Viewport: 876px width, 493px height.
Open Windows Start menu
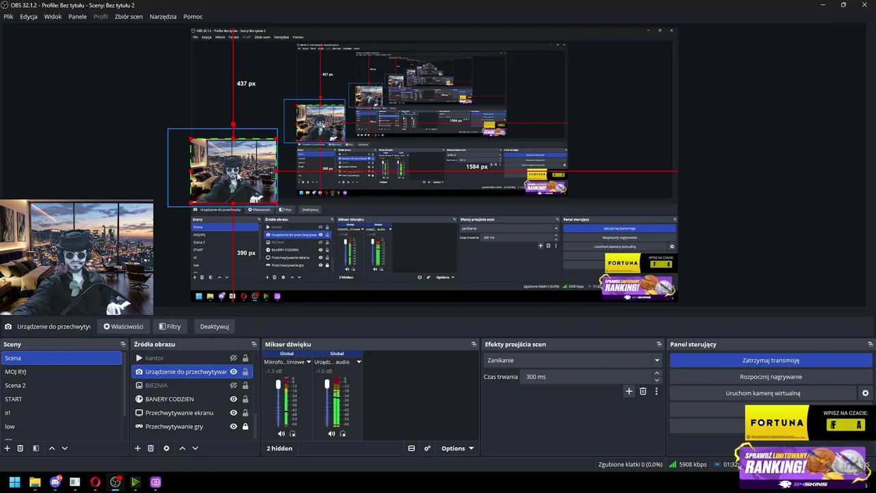(x=14, y=482)
